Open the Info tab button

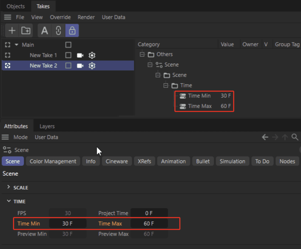click(x=91, y=161)
